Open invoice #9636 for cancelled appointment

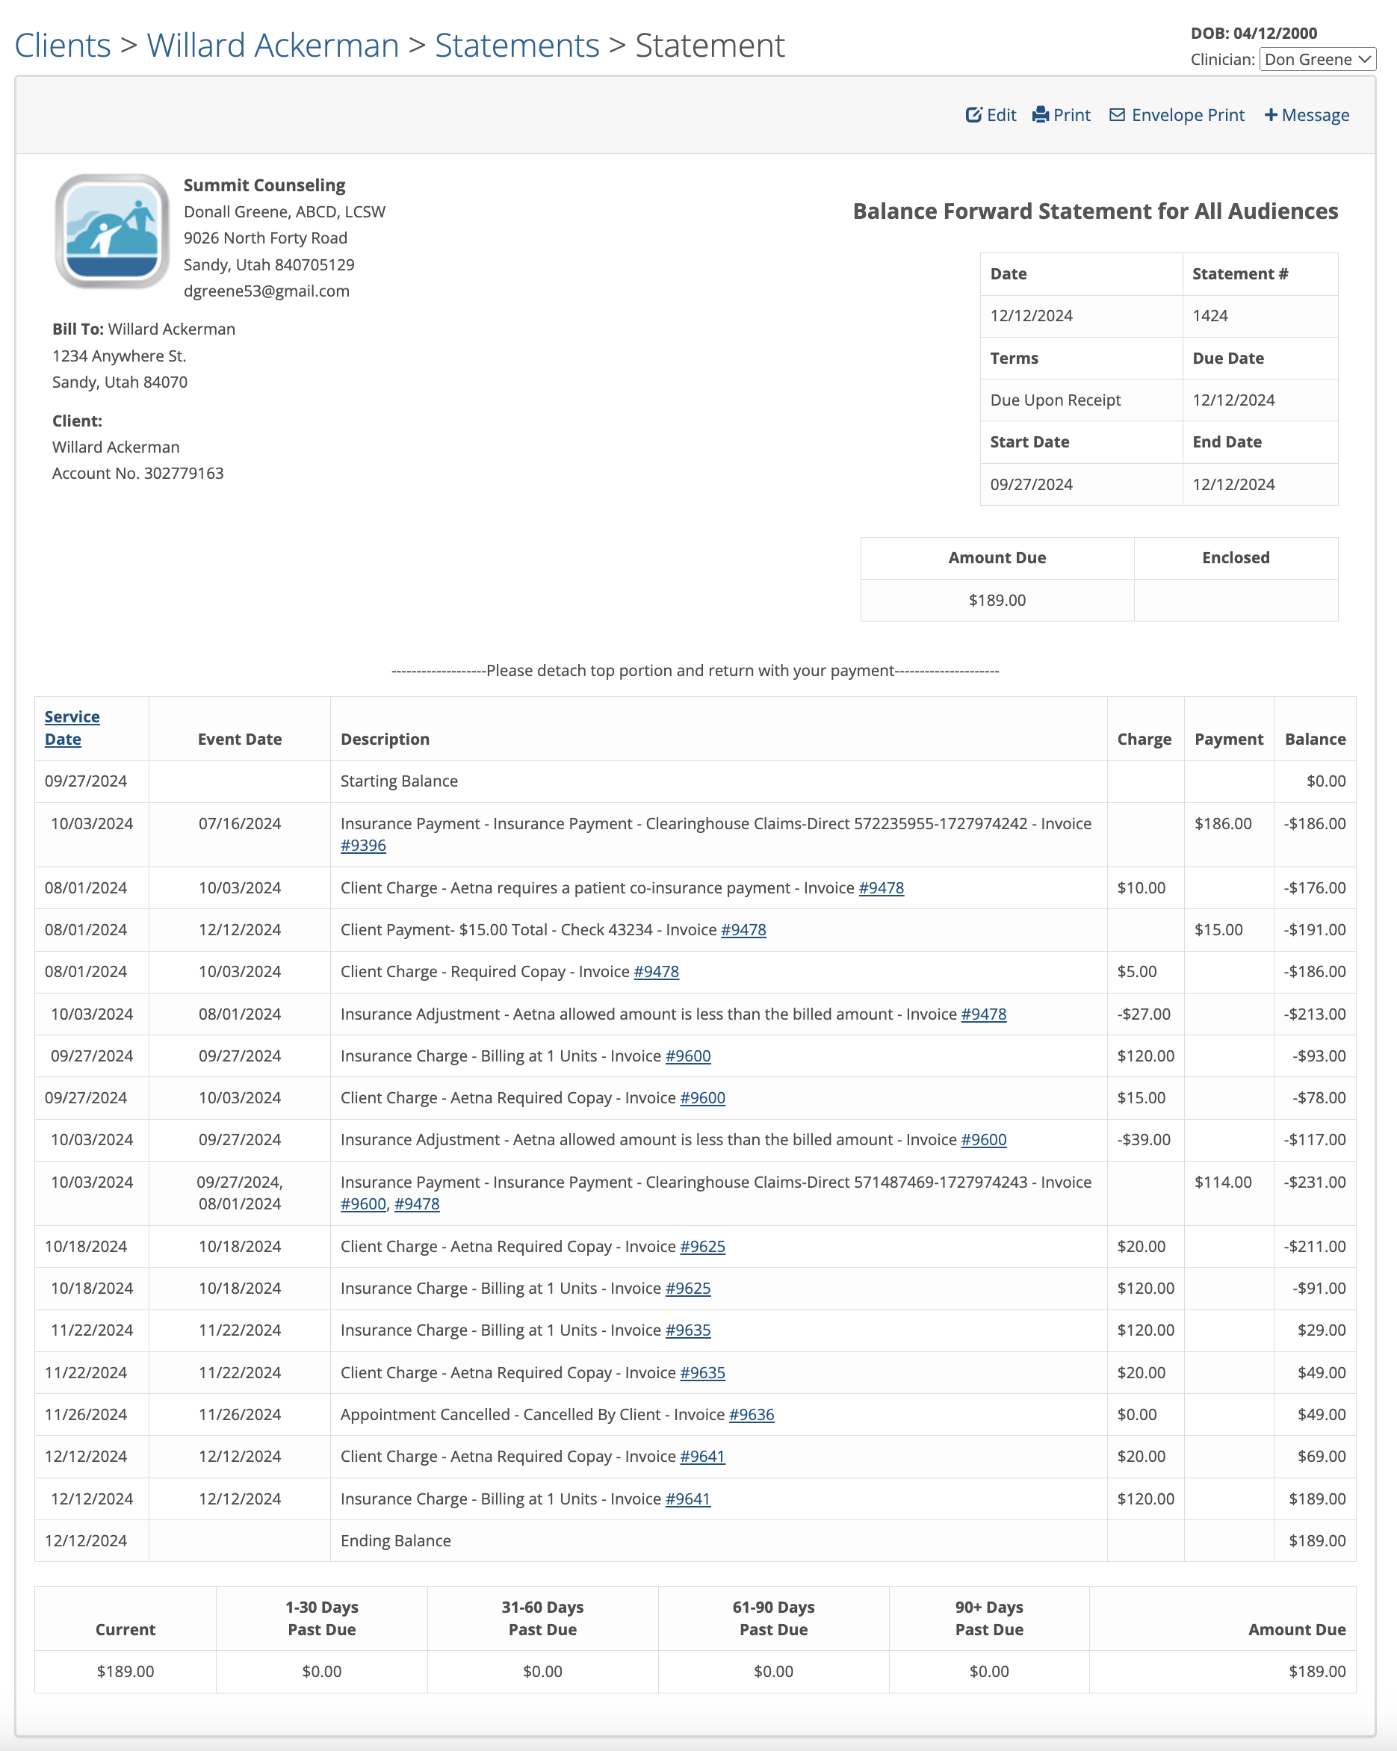pyautogui.click(x=752, y=1415)
